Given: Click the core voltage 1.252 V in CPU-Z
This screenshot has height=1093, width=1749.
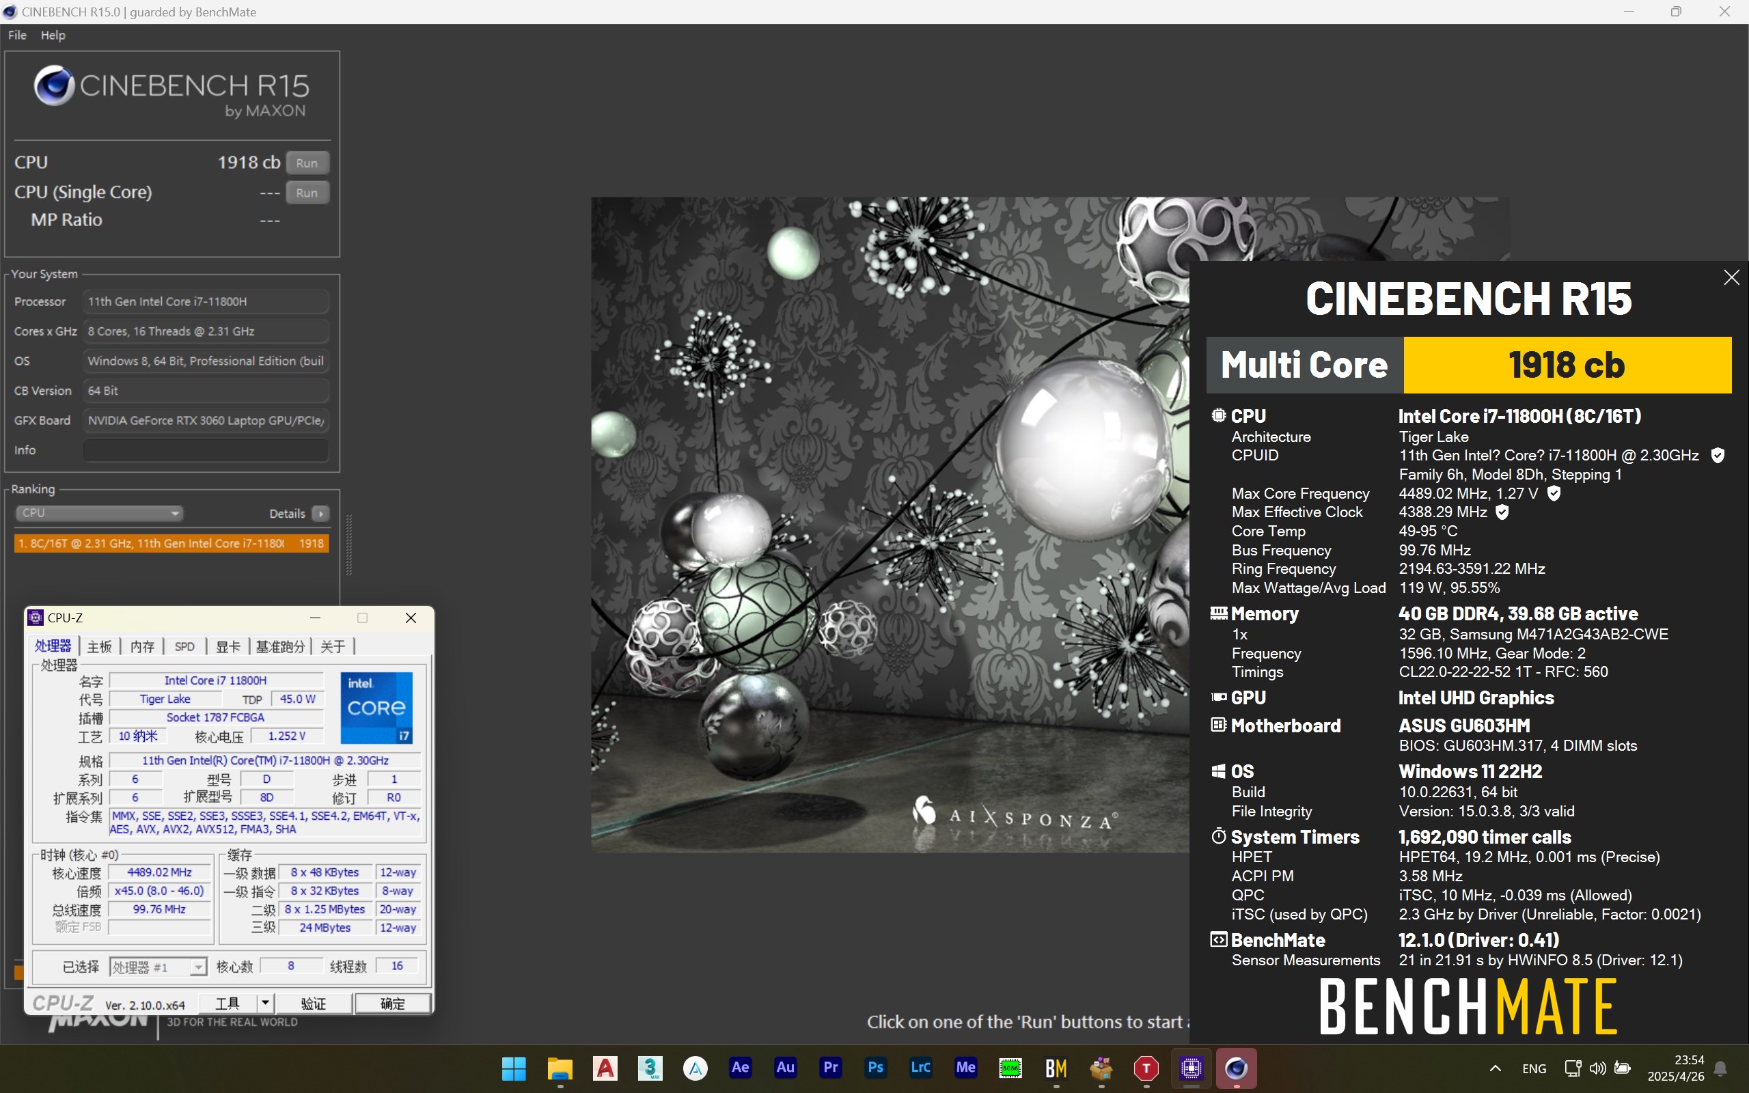Looking at the screenshot, I should [x=286, y=736].
